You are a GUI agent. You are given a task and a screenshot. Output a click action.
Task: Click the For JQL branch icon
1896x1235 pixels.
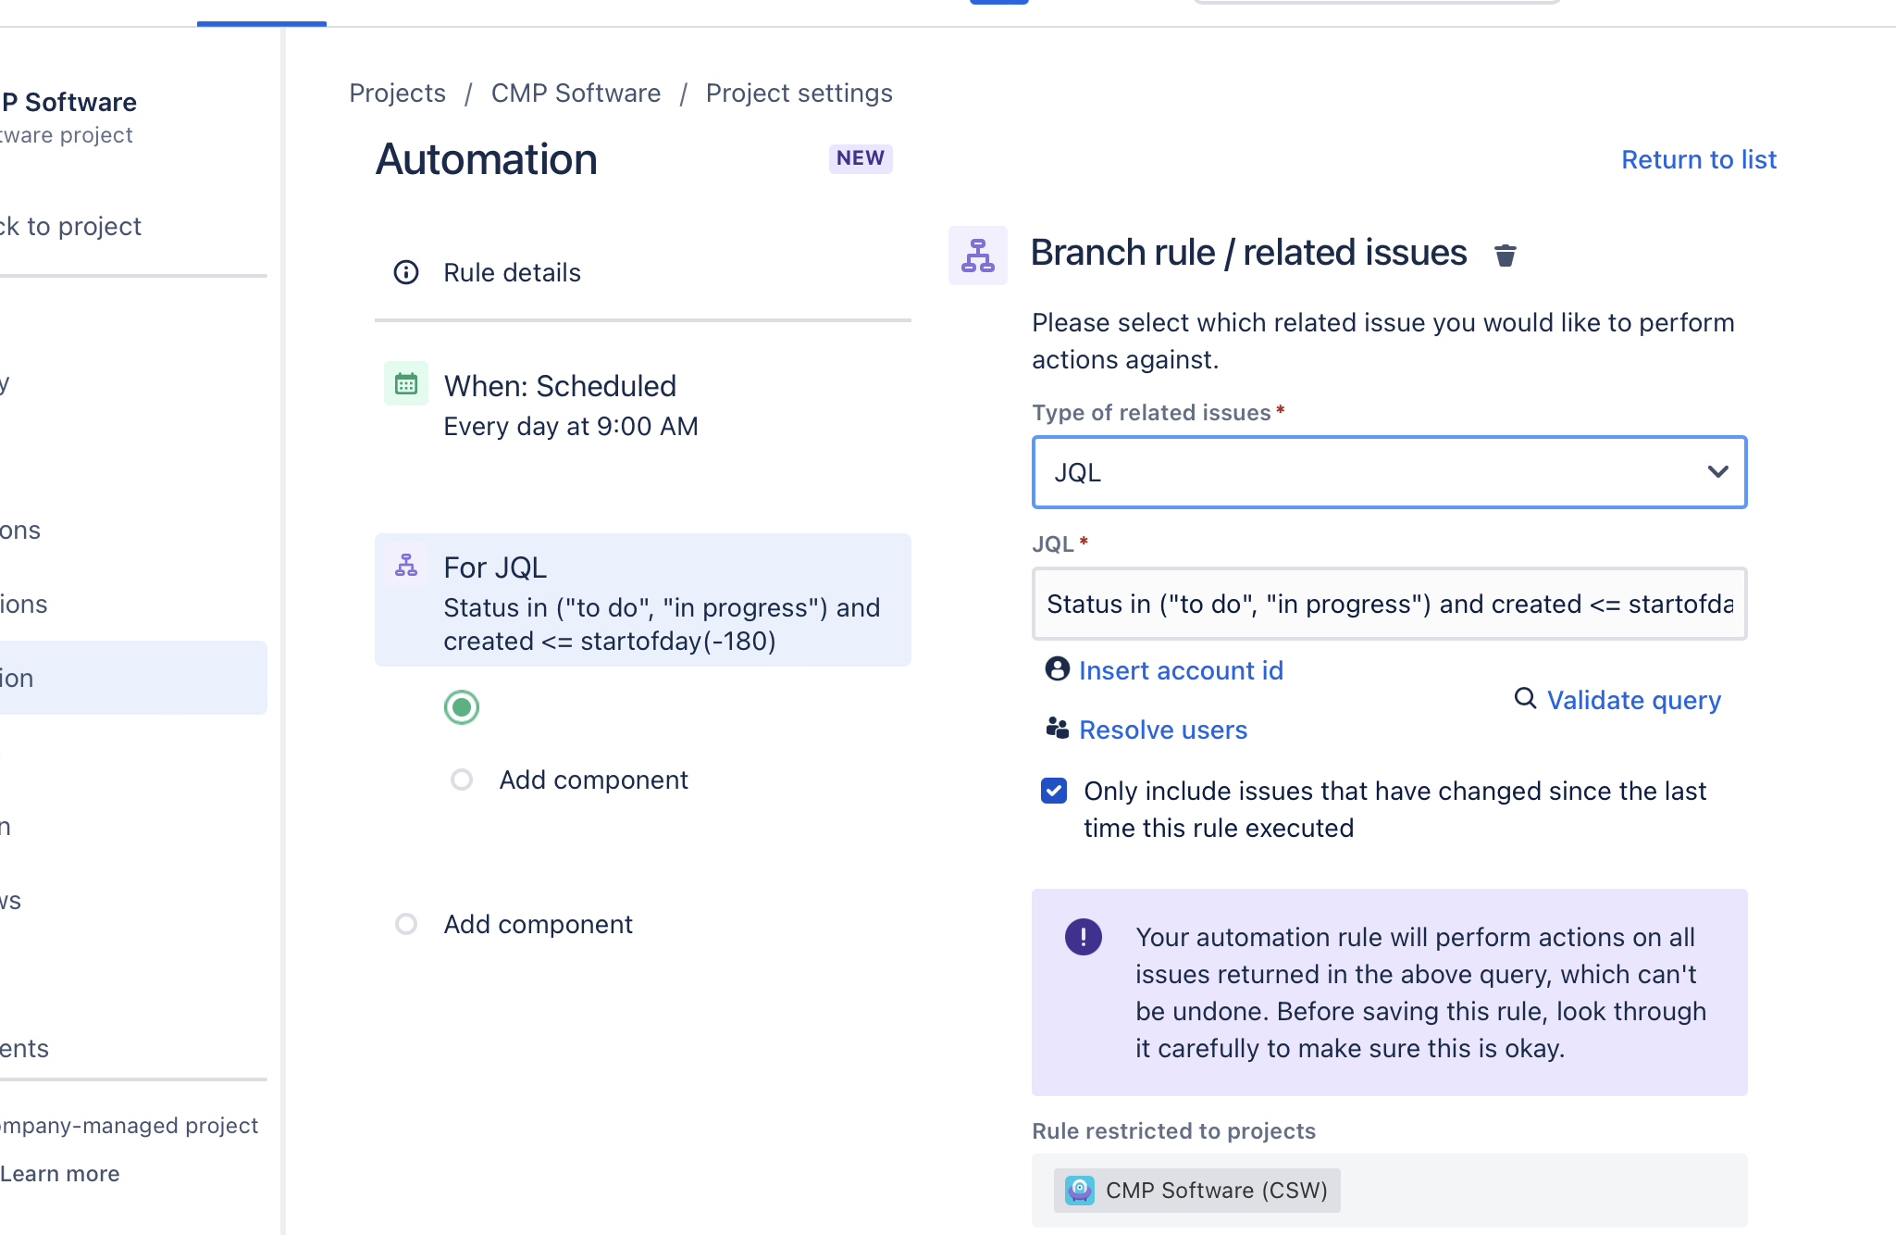pos(406,565)
